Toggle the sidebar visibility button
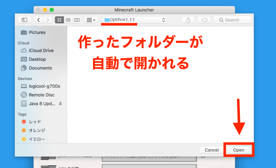The image size is (276, 168). pyautogui.click(x=25, y=20)
